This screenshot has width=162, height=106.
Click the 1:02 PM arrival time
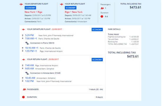tap(29, 81)
